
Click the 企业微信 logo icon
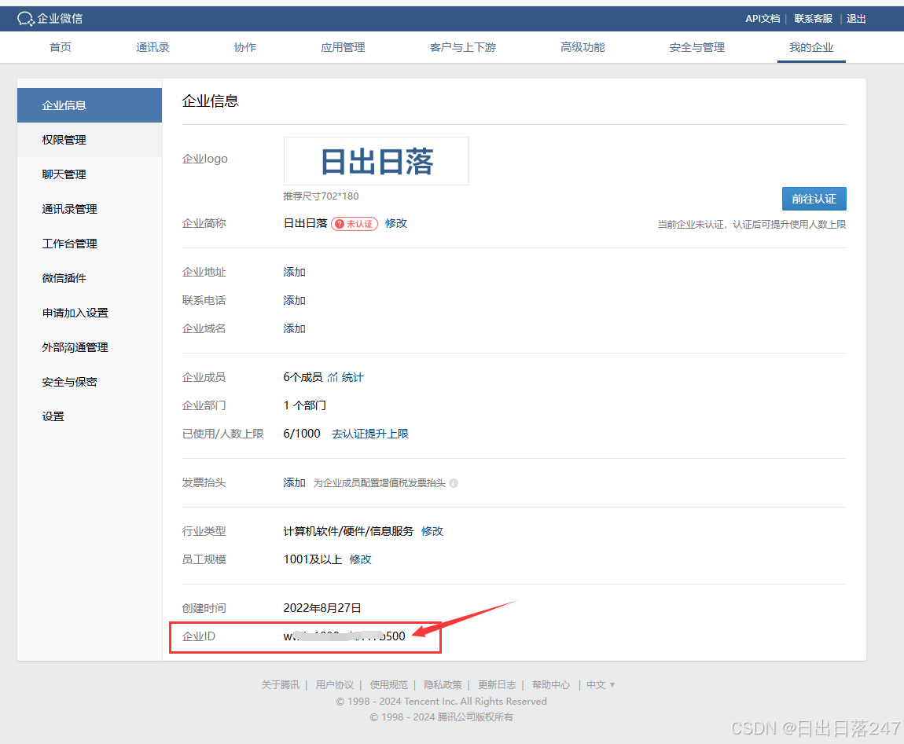point(25,18)
